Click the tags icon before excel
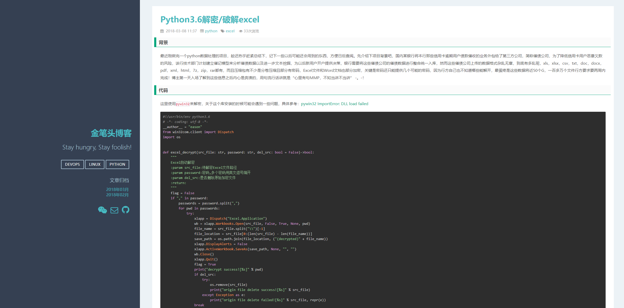The image size is (624, 308). [223, 31]
